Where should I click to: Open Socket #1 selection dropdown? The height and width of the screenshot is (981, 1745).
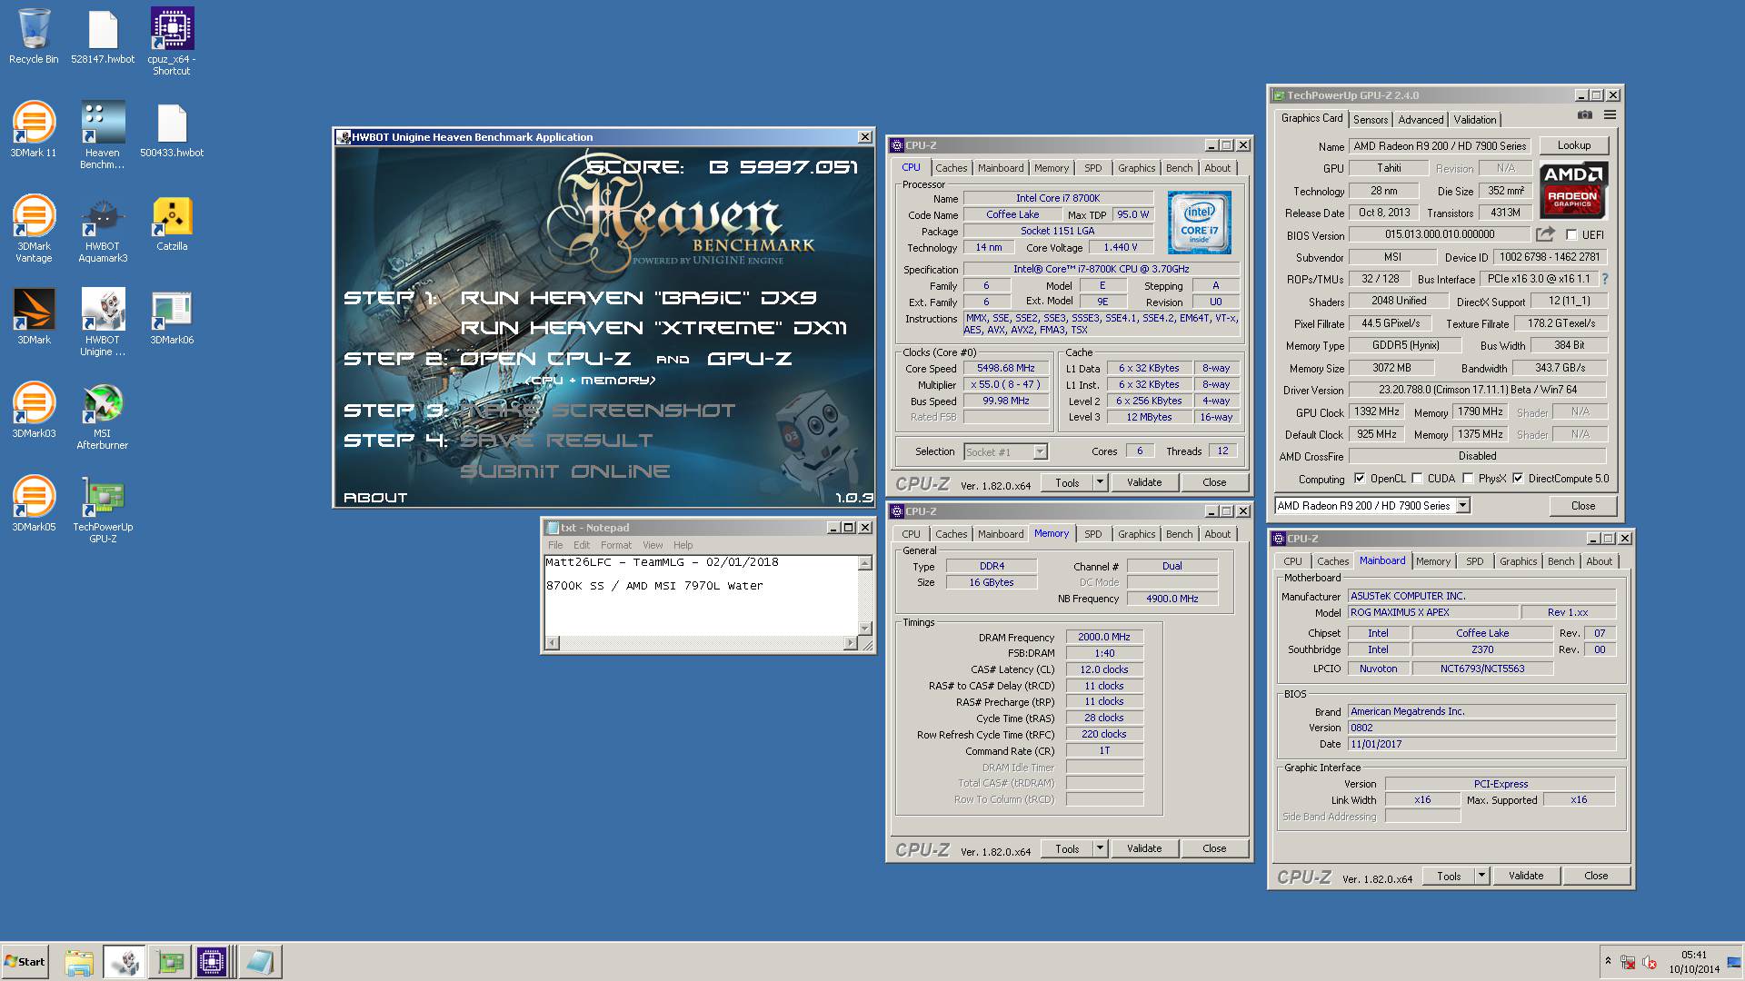pyautogui.click(x=1040, y=451)
